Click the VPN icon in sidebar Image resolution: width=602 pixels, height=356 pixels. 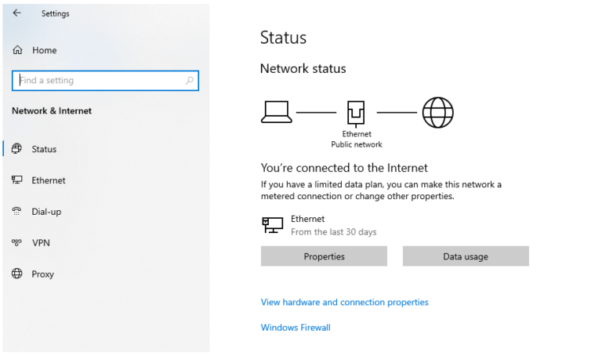tap(16, 242)
